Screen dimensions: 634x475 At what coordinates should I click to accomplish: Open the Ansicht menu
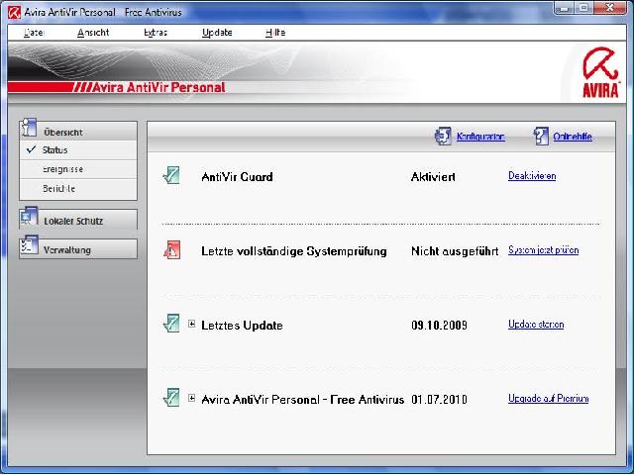[93, 33]
